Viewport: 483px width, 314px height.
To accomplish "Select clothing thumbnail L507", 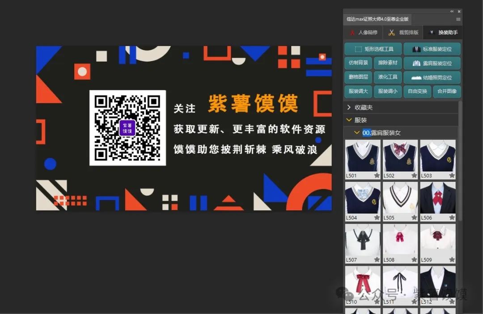I will pos(363,240).
